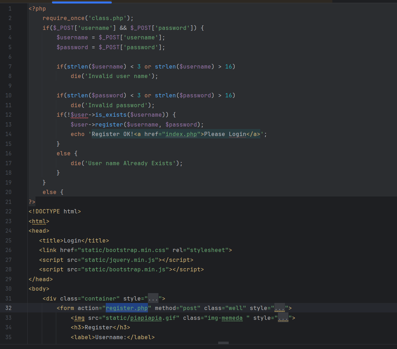
Task: Expand folded style attribute on form tag
Action: coord(279,308)
